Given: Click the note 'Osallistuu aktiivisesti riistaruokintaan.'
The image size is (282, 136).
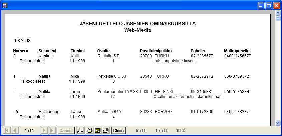Looking at the screenshot, I should pyautogui.click(x=188, y=97).
